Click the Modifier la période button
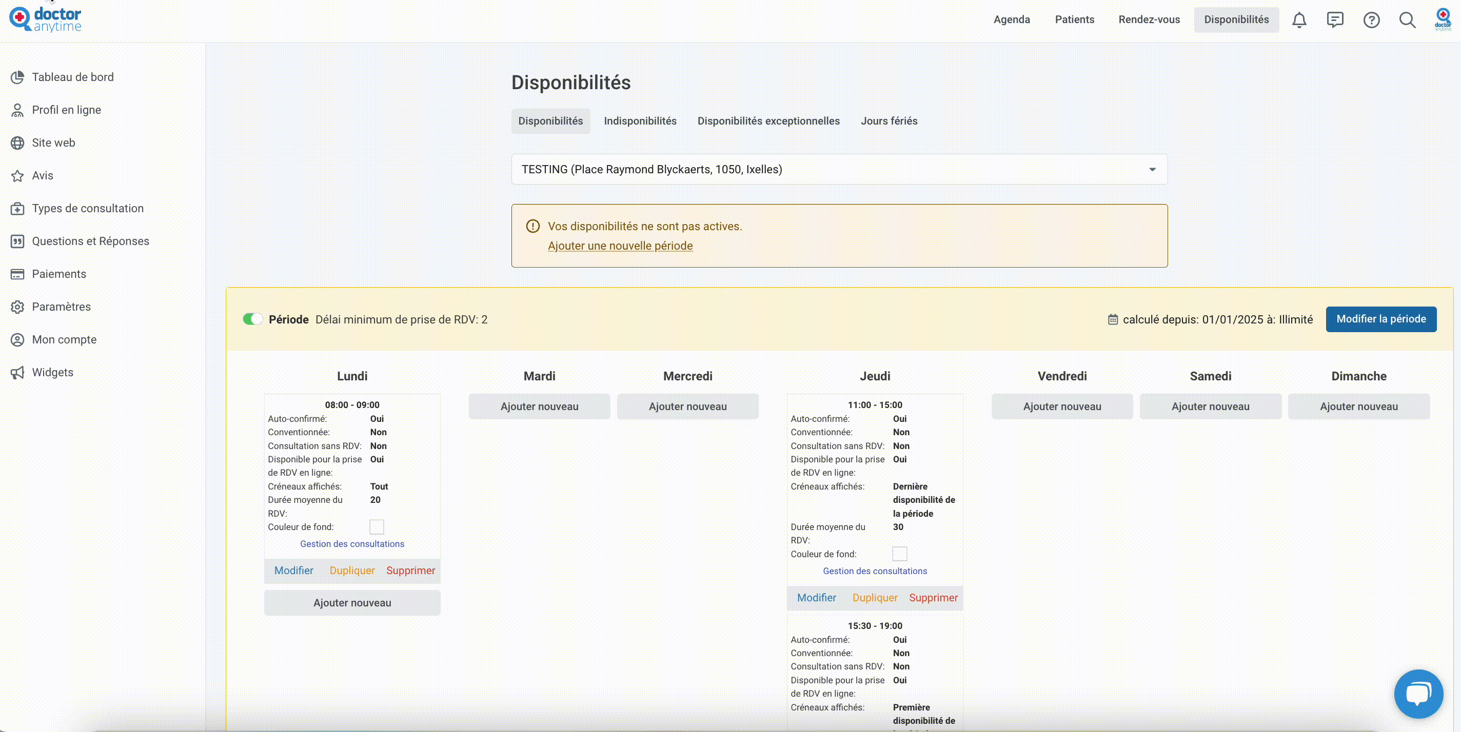Viewport: 1461px width, 732px height. 1381,319
